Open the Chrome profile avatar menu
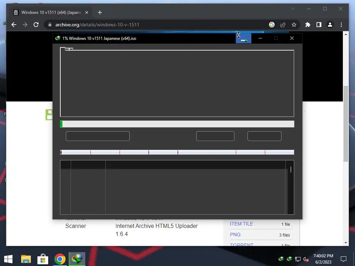 coord(330,25)
